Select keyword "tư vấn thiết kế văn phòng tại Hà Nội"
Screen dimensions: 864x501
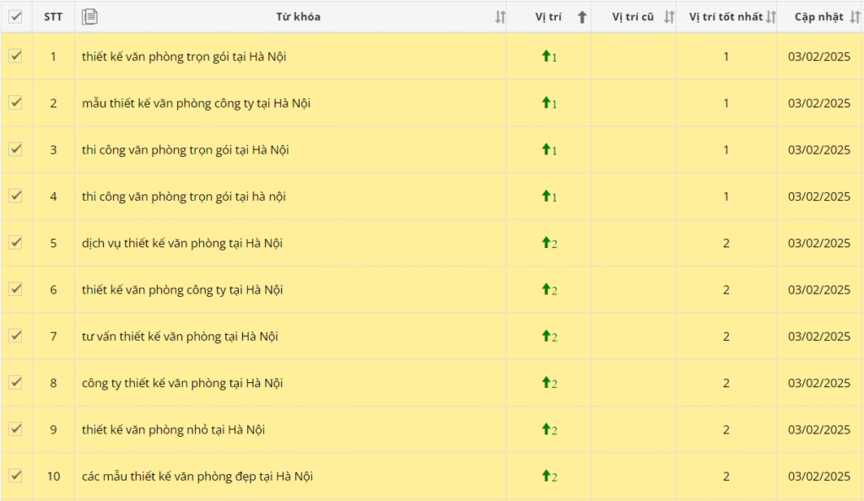point(180,337)
